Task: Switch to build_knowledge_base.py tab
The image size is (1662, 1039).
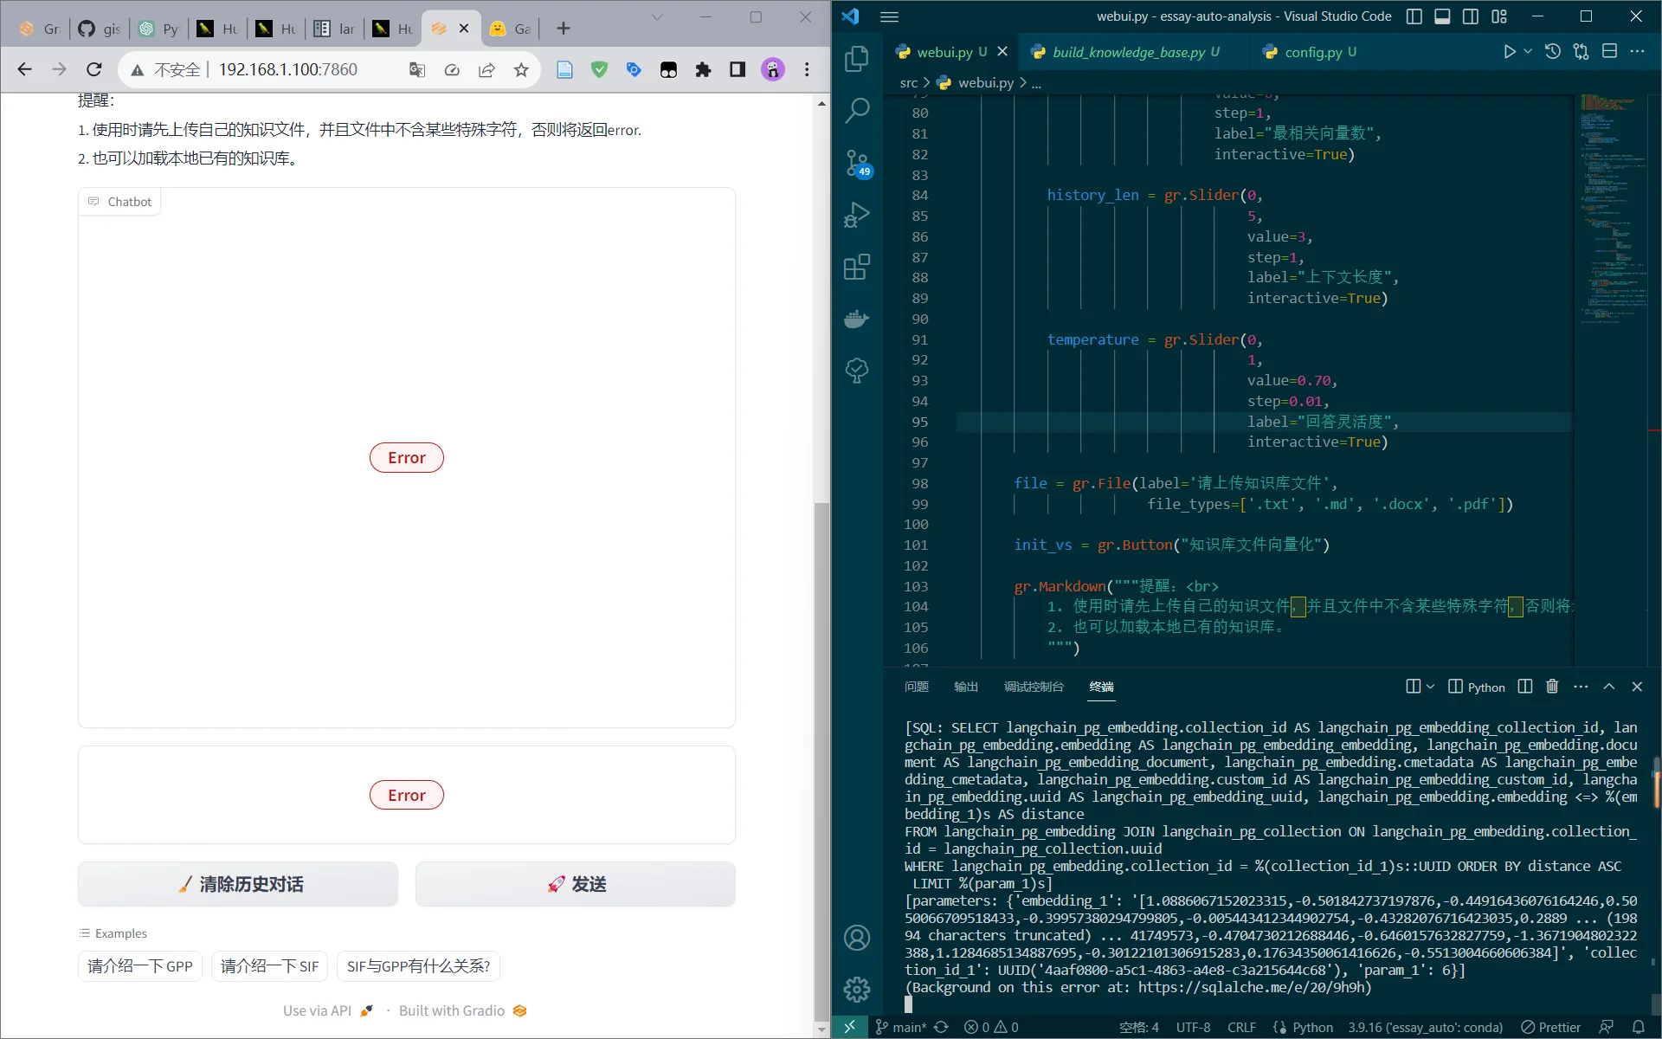Action: tap(1128, 52)
